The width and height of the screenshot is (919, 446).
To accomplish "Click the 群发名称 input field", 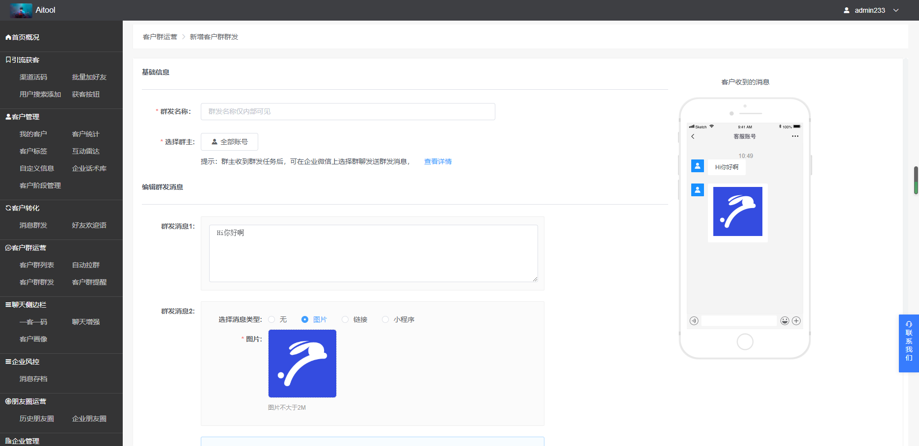I will tap(348, 111).
